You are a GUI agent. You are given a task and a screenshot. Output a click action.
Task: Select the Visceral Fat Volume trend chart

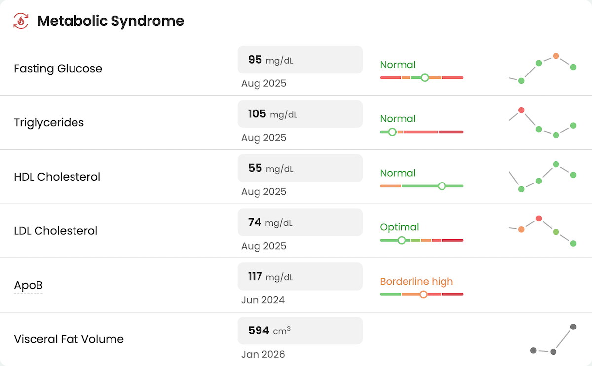pyautogui.click(x=553, y=340)
